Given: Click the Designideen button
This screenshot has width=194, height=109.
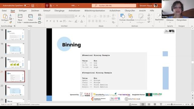Looking at the screenshot, I should coord(182,20).
